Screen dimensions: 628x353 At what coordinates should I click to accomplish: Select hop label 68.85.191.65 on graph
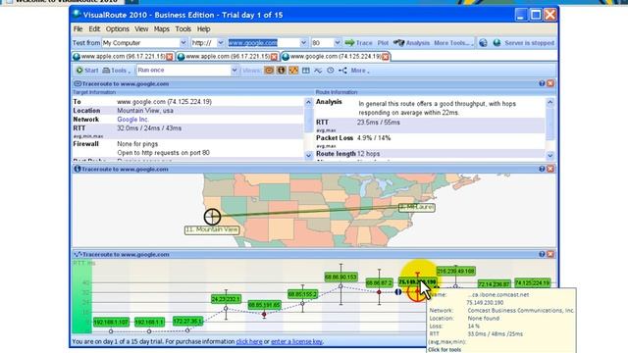[264, 305]
